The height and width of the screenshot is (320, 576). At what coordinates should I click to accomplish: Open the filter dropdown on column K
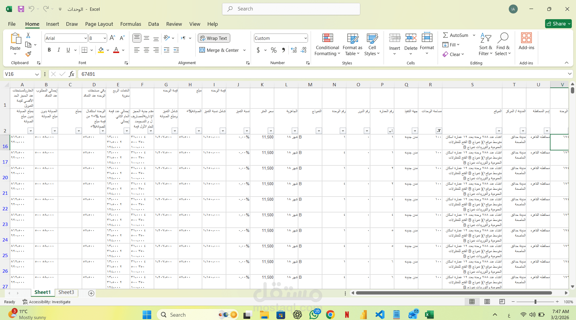click(271, 131)
